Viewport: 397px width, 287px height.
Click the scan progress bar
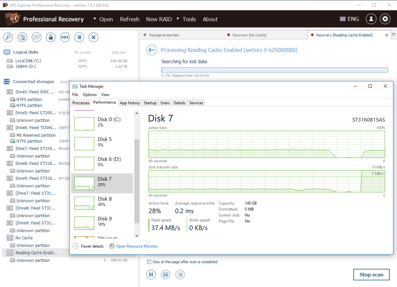[x=274, y=70]
